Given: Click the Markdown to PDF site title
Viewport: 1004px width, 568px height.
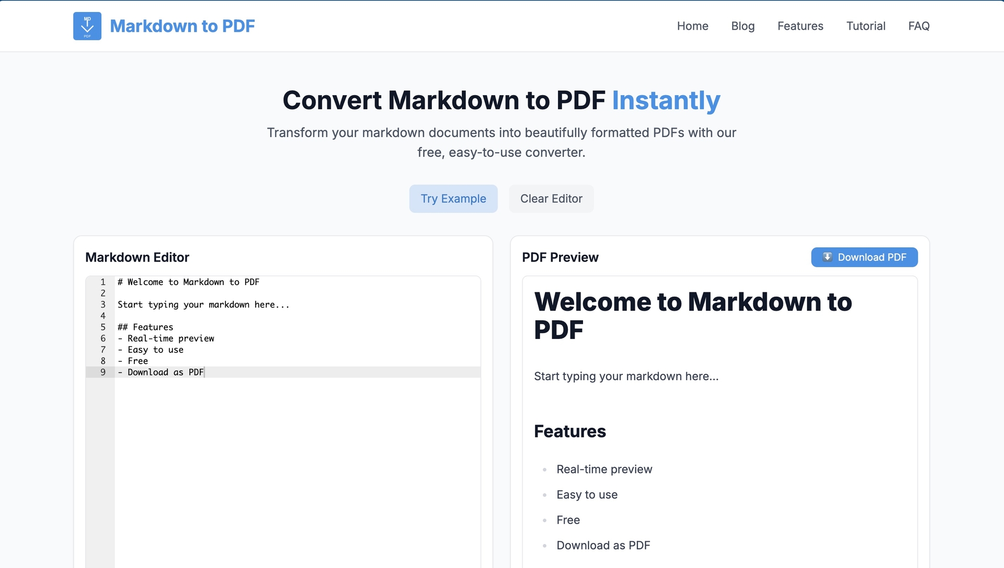Looking at the screenshot, I should [182, 26].
